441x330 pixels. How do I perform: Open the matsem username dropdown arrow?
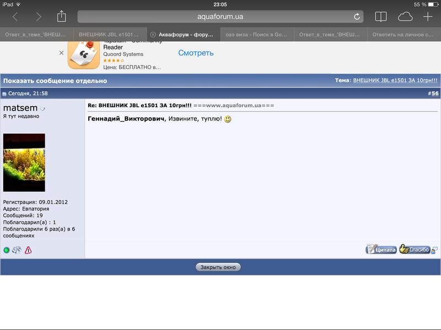[42, 109]
